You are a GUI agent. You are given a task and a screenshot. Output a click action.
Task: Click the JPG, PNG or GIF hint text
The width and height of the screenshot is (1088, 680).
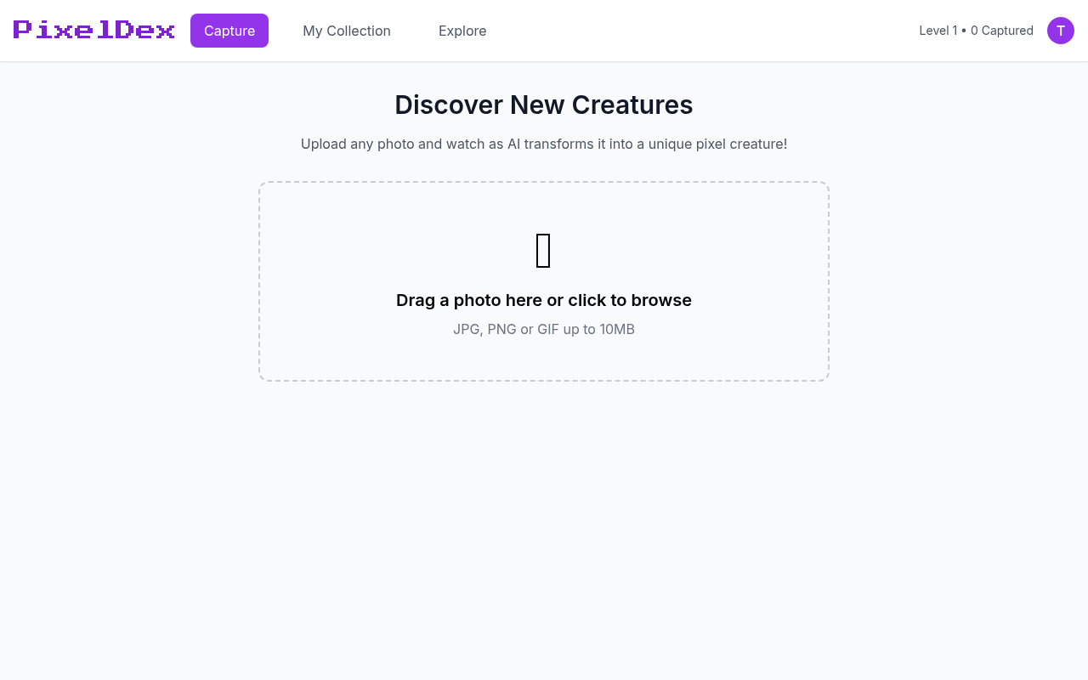(x=543, y=329)
